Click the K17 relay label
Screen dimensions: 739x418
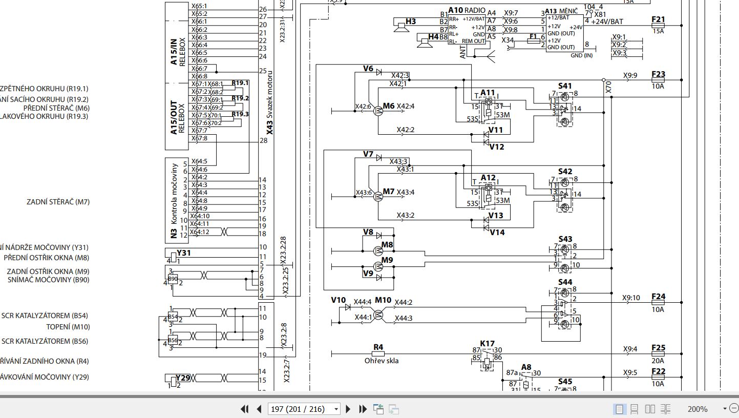(x=487, y=344)
